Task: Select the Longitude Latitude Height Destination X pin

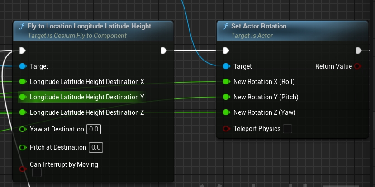Action: [x=23, y=82]
